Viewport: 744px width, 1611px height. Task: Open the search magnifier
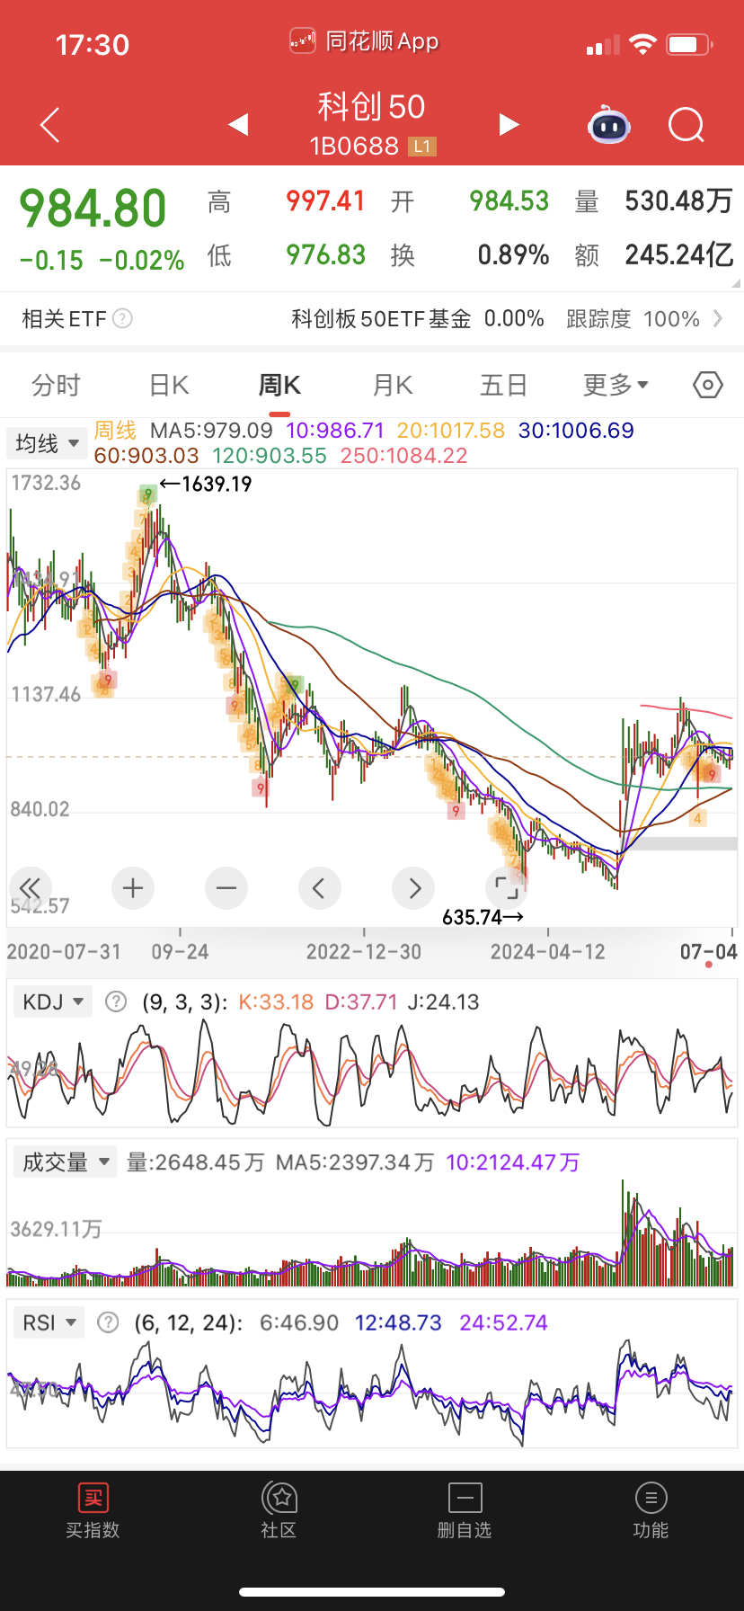(686, 125)
